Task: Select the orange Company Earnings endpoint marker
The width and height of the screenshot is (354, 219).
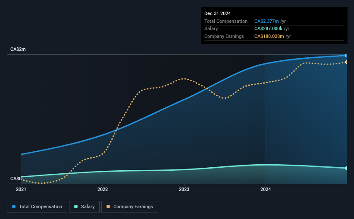Action: [x=347, y=62]
